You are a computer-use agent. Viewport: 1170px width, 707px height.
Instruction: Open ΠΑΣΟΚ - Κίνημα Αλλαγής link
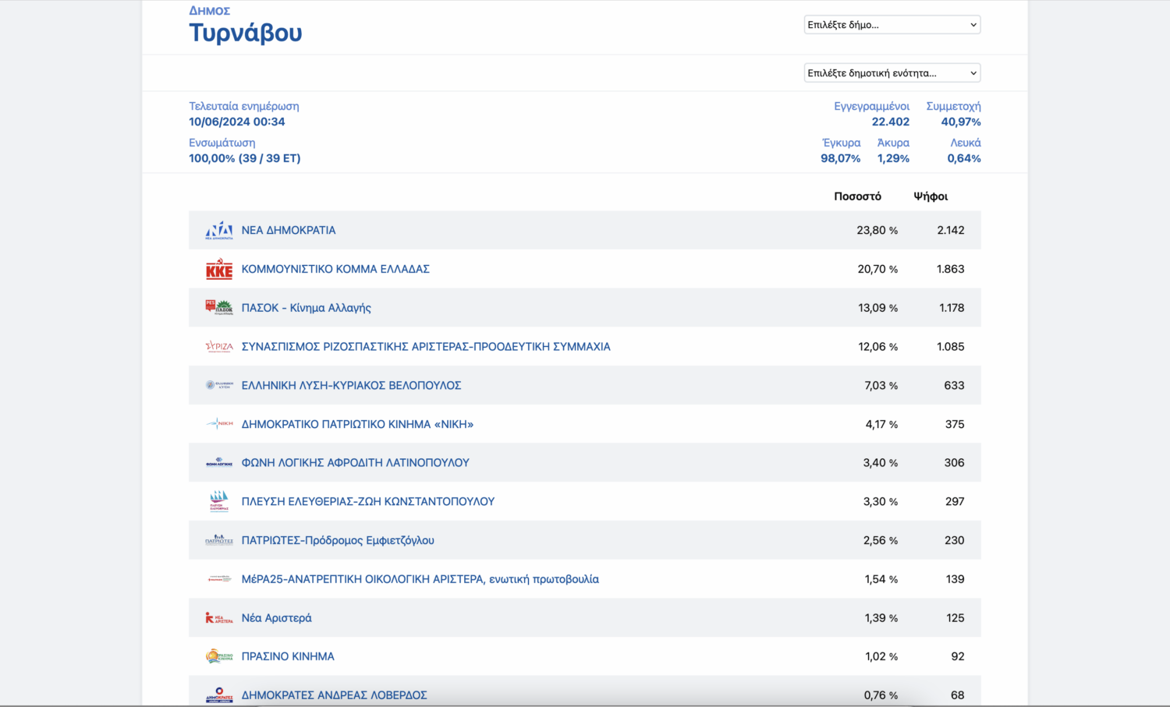click(x=307, y=308)
